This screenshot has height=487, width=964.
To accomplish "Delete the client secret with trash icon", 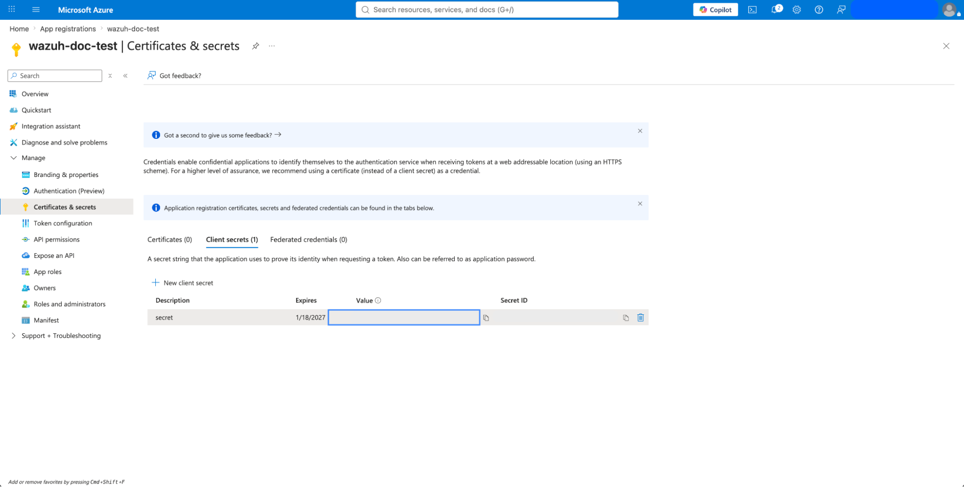I will (x=640, y=317).
